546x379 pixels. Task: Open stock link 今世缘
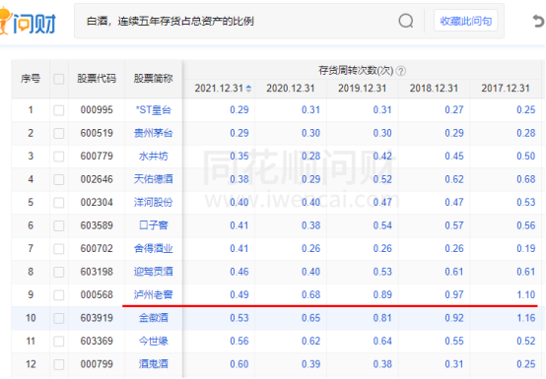[x=153, y=341]
